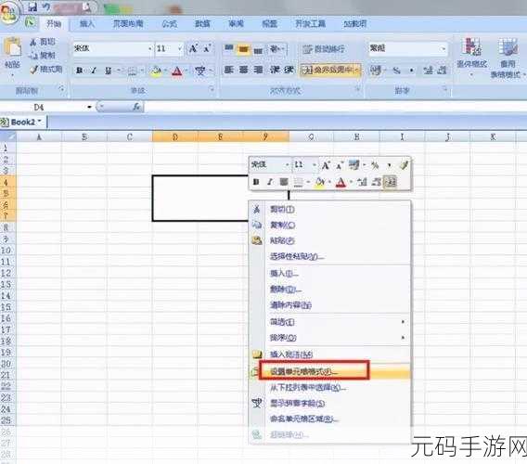The width and height of the screenshot is (527, 464).
Task: Click the ribbon Percent Style icon
Action: [x=396, y=71]
